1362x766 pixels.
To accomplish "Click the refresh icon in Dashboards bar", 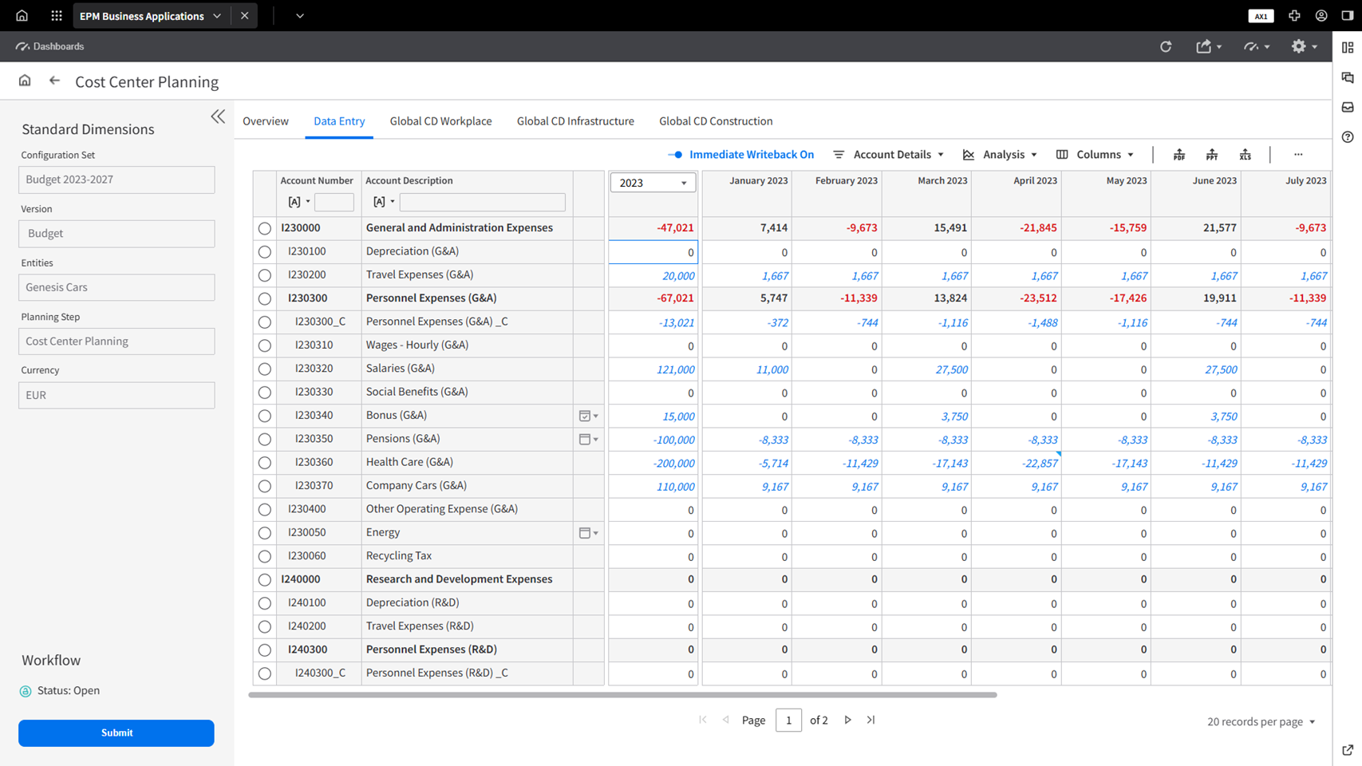I will (x=1166, y=46).
